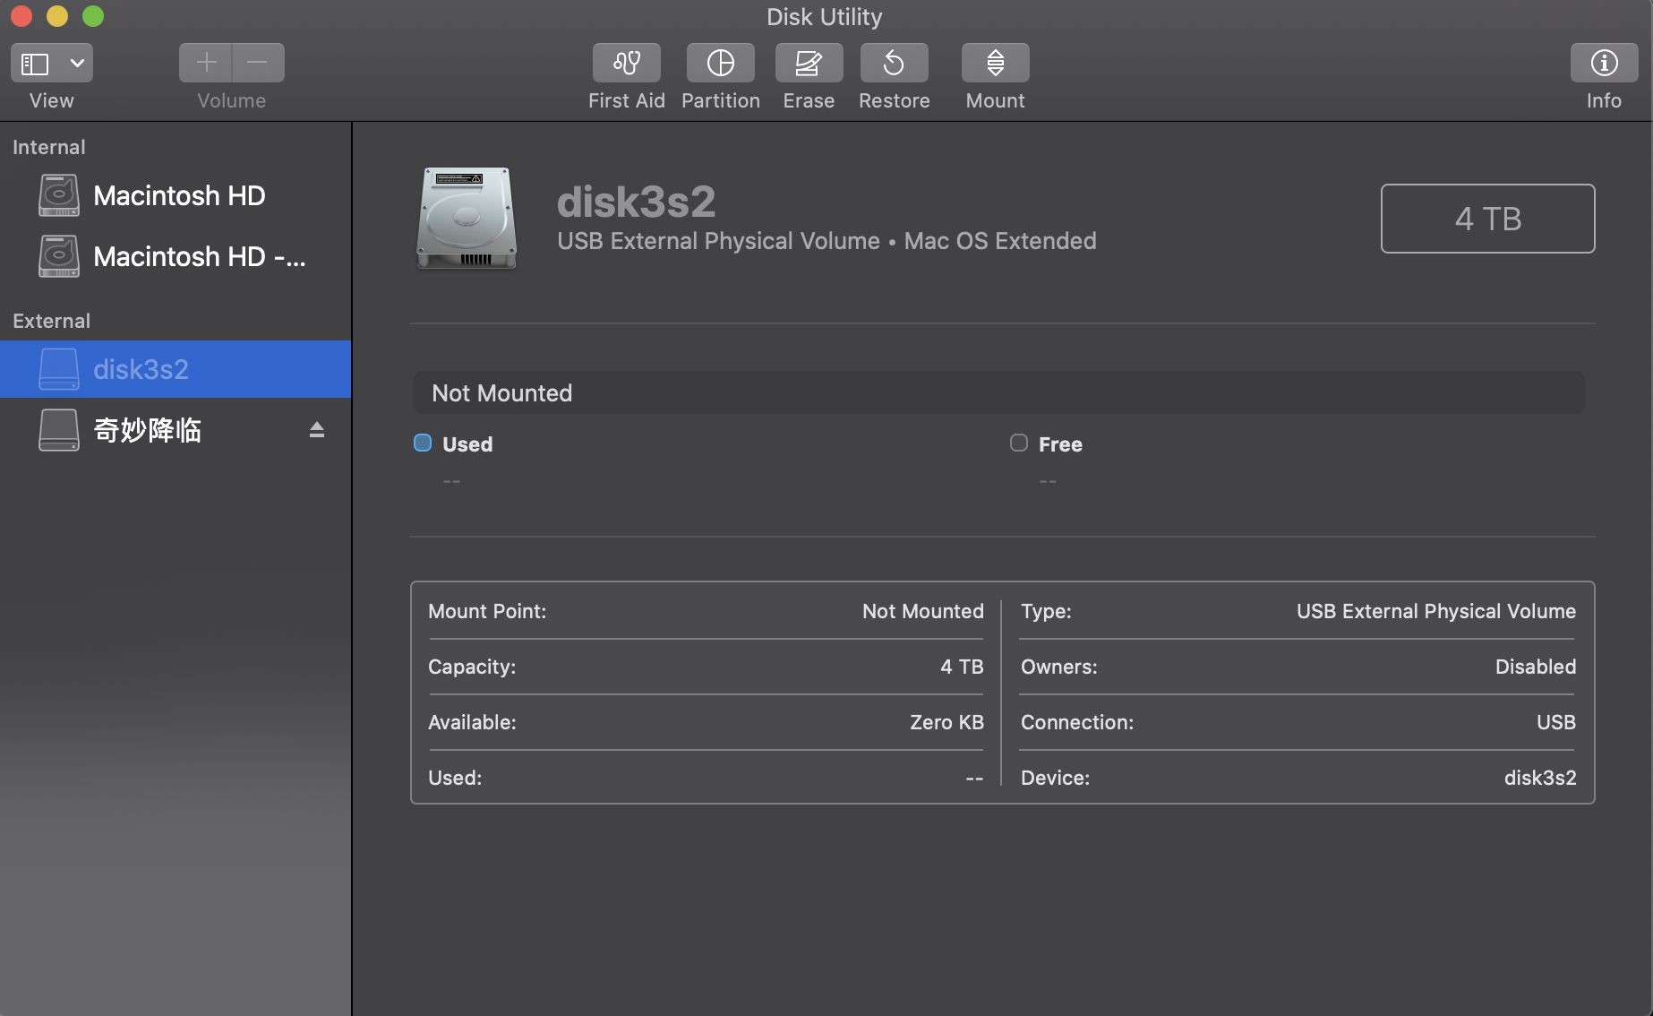Click the remove volume minus button
The width and height of the screenshot is (1653, 1016).
point(258,63)
